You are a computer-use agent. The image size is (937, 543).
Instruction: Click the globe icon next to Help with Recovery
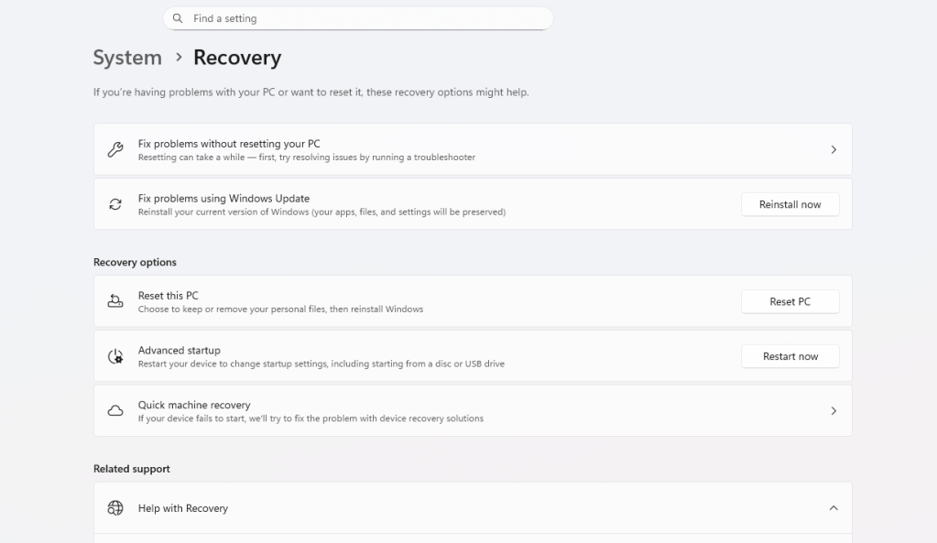click(114, 507)
